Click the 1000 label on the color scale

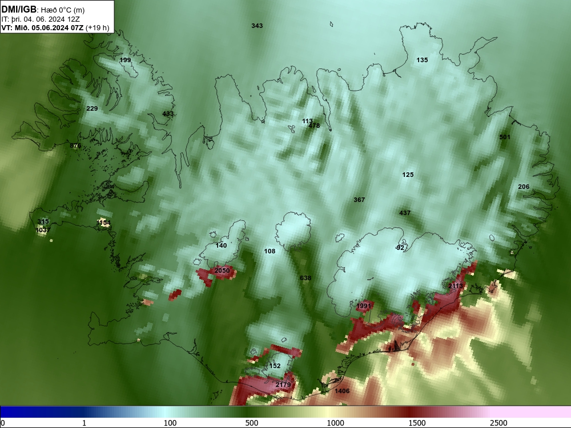tap(335, 423)
